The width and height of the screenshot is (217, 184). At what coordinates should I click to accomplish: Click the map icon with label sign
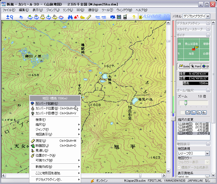pyautogui.click(x=42, y=17)
